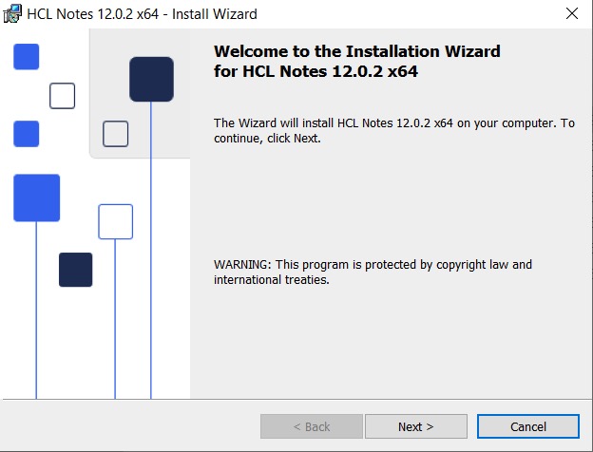Click the HCL Notes 12.0.2 x64 title bar text

click(142, 14)
